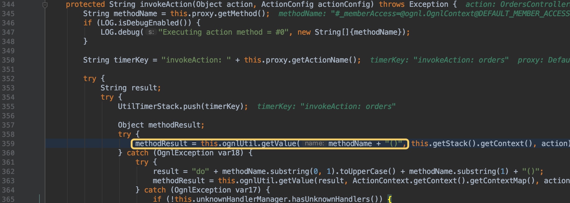The width and height of the screenshot is (570, 203).
Task: Click ognlUtil on line 359
Action: (240, 144)
